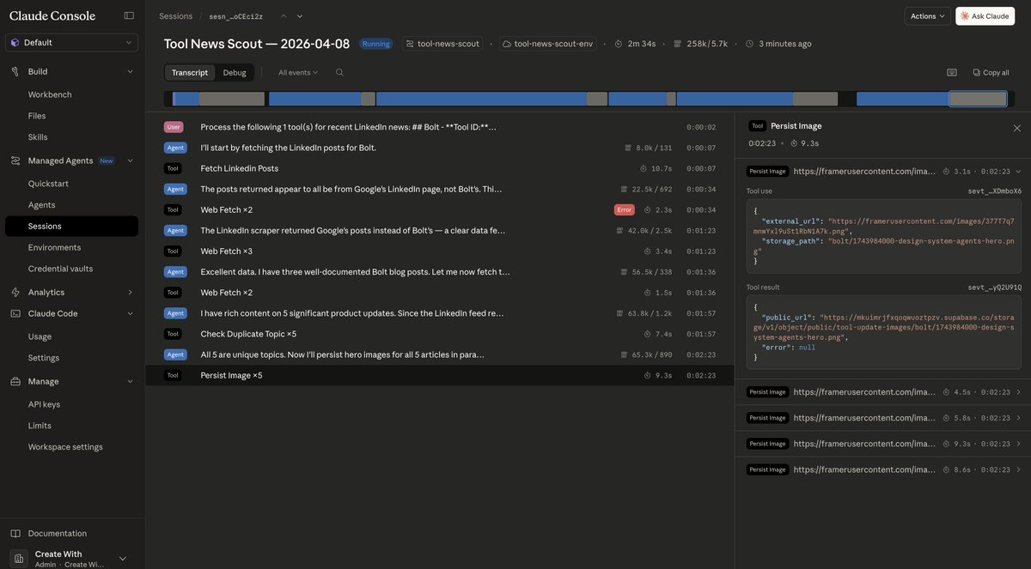This screenshot has width=1031, height=569.
Task: Click the User badge on first transcript row
Action: [174, 127]
